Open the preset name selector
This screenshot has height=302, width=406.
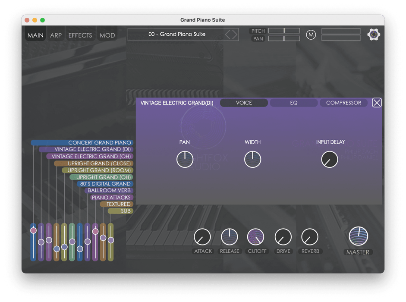click(x=177, y=35)
